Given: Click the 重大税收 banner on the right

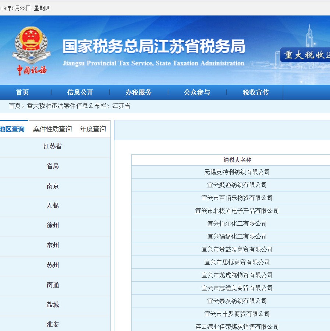Looking at the screenshot, I should pyautogui.click(x=305, y=55).
